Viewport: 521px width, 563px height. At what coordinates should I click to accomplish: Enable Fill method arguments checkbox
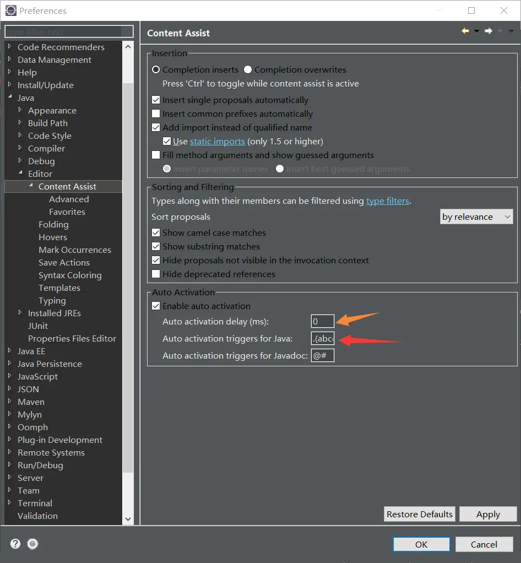pos(156,155)
